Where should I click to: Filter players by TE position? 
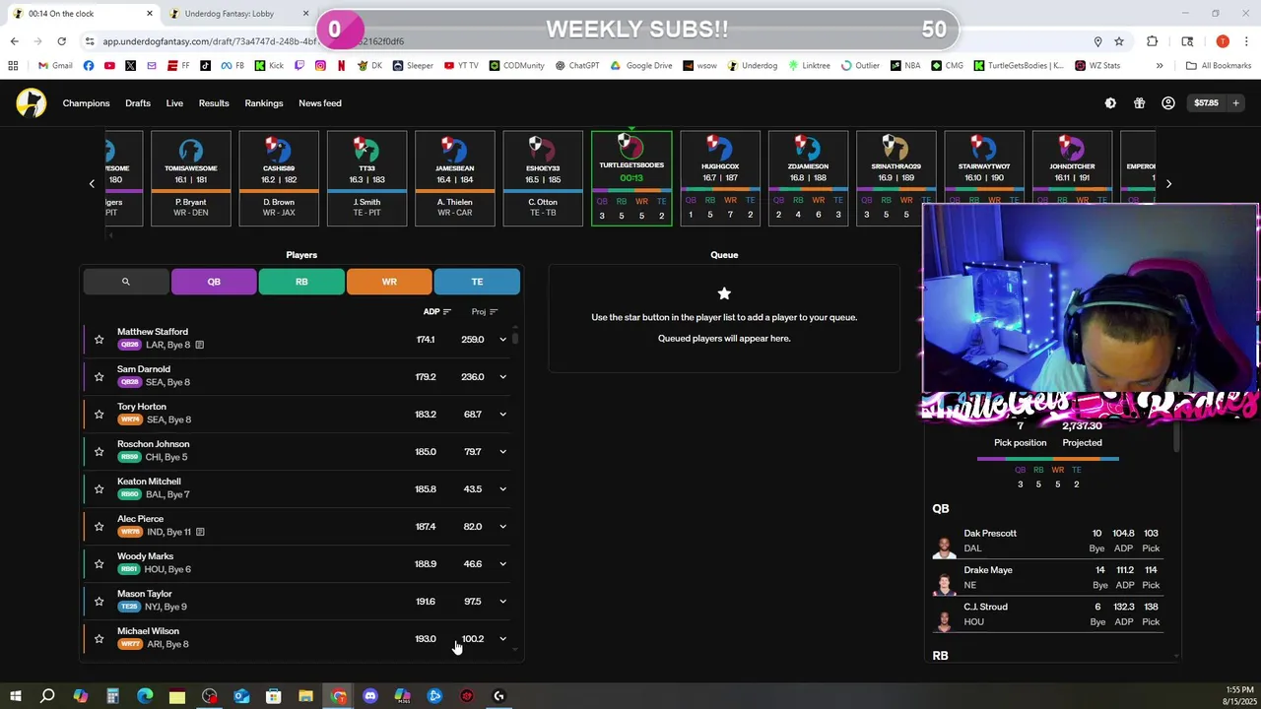pos(477,282)
